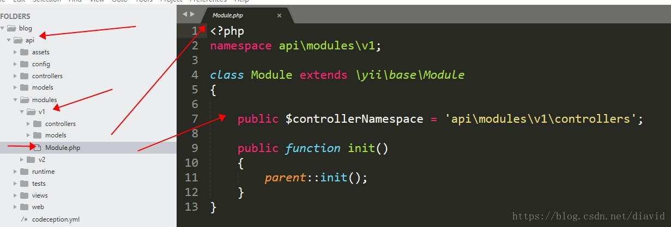Click the views folder icon
The image size is (671, 227).
tap(24, 196)
